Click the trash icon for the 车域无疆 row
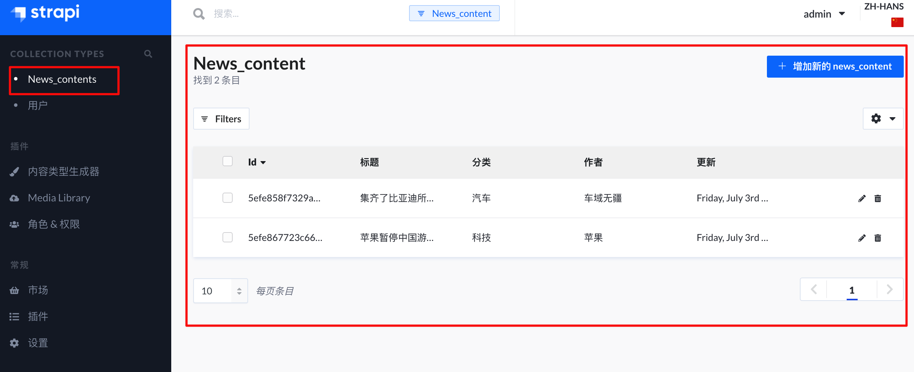 [x=878, y=198]
